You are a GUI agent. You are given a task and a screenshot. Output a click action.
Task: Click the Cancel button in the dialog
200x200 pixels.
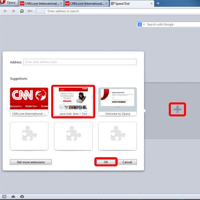[127, 162]
